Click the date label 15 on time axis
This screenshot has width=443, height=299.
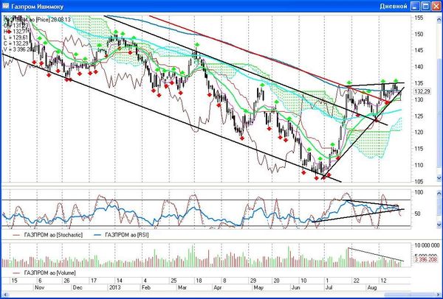14,281
